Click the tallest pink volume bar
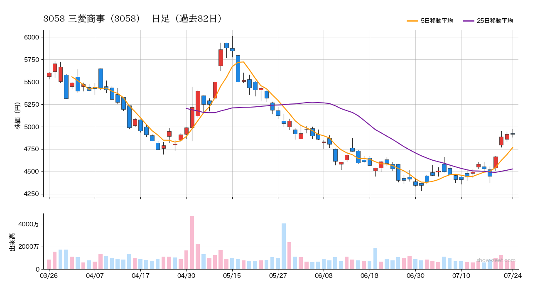540x299 pixels. (x=192, y=243)
